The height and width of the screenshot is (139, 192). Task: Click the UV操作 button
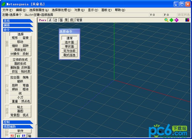15,54
